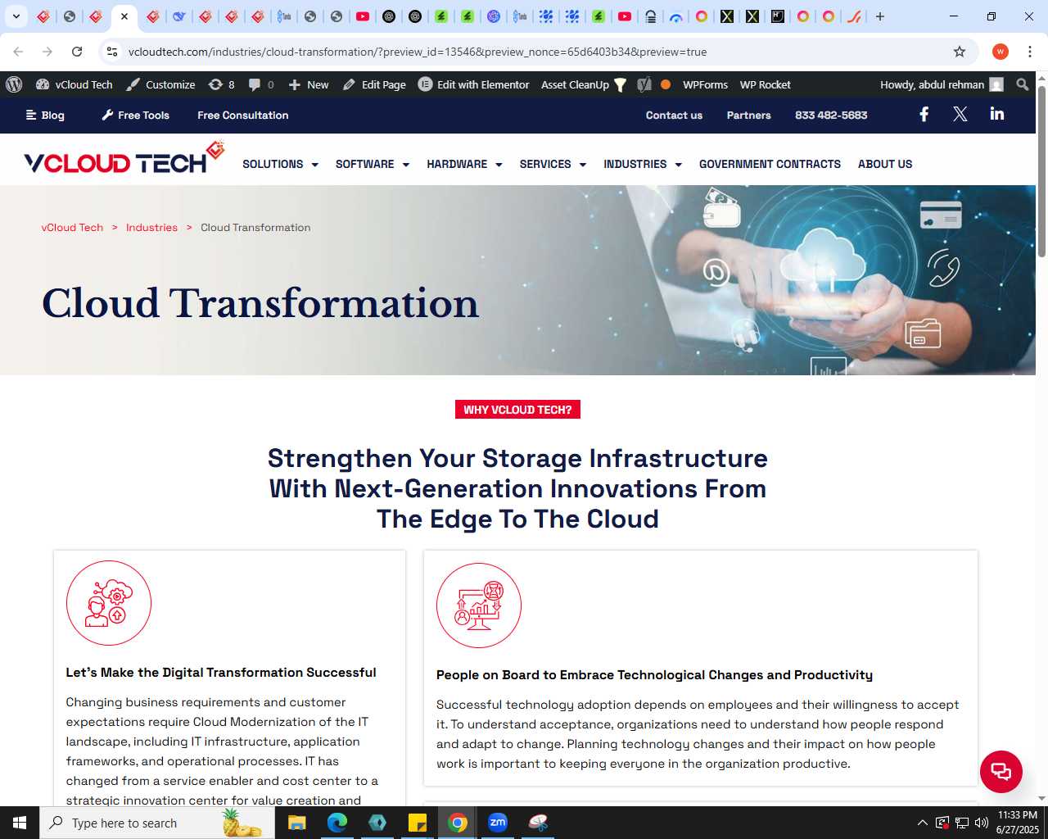
Task: Open Chrome three-dot menu
Action: pos(1030,52)
